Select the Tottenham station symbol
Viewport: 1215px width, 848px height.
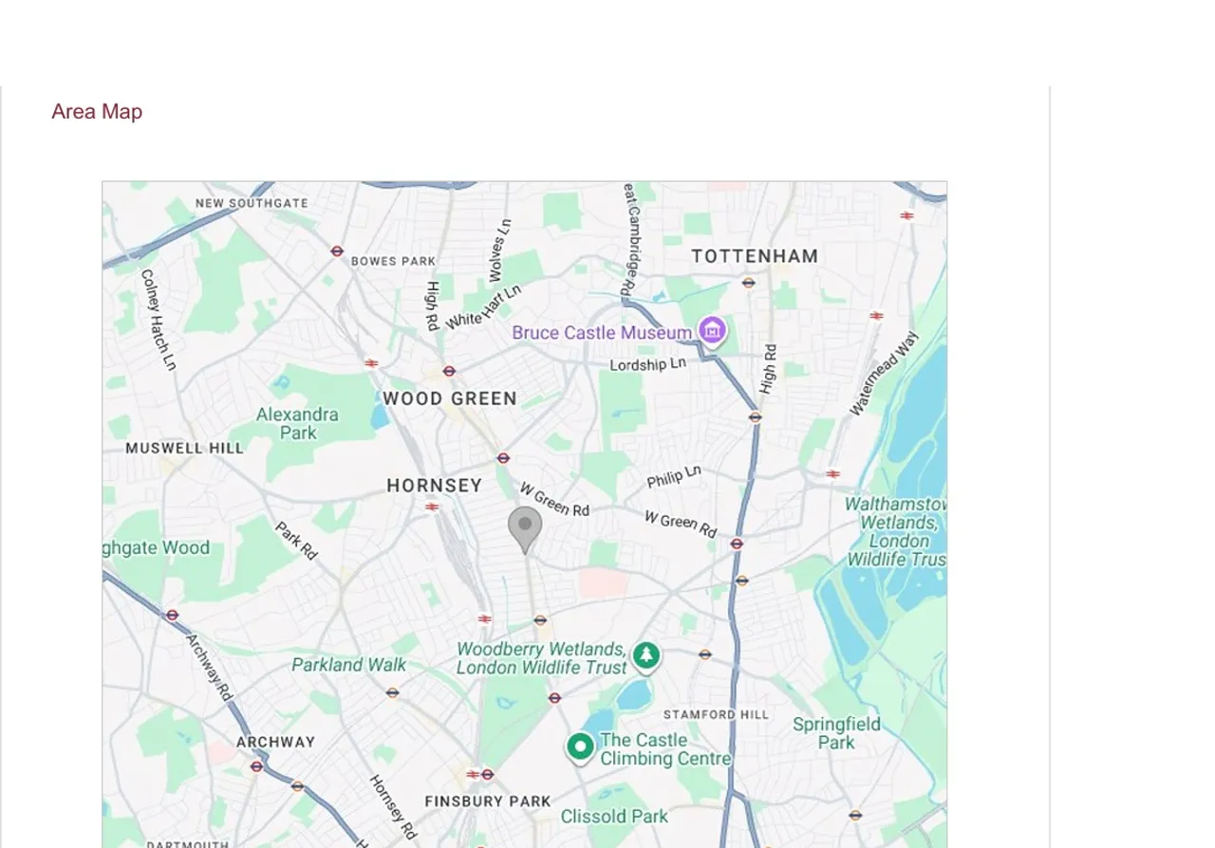[748, 282]
